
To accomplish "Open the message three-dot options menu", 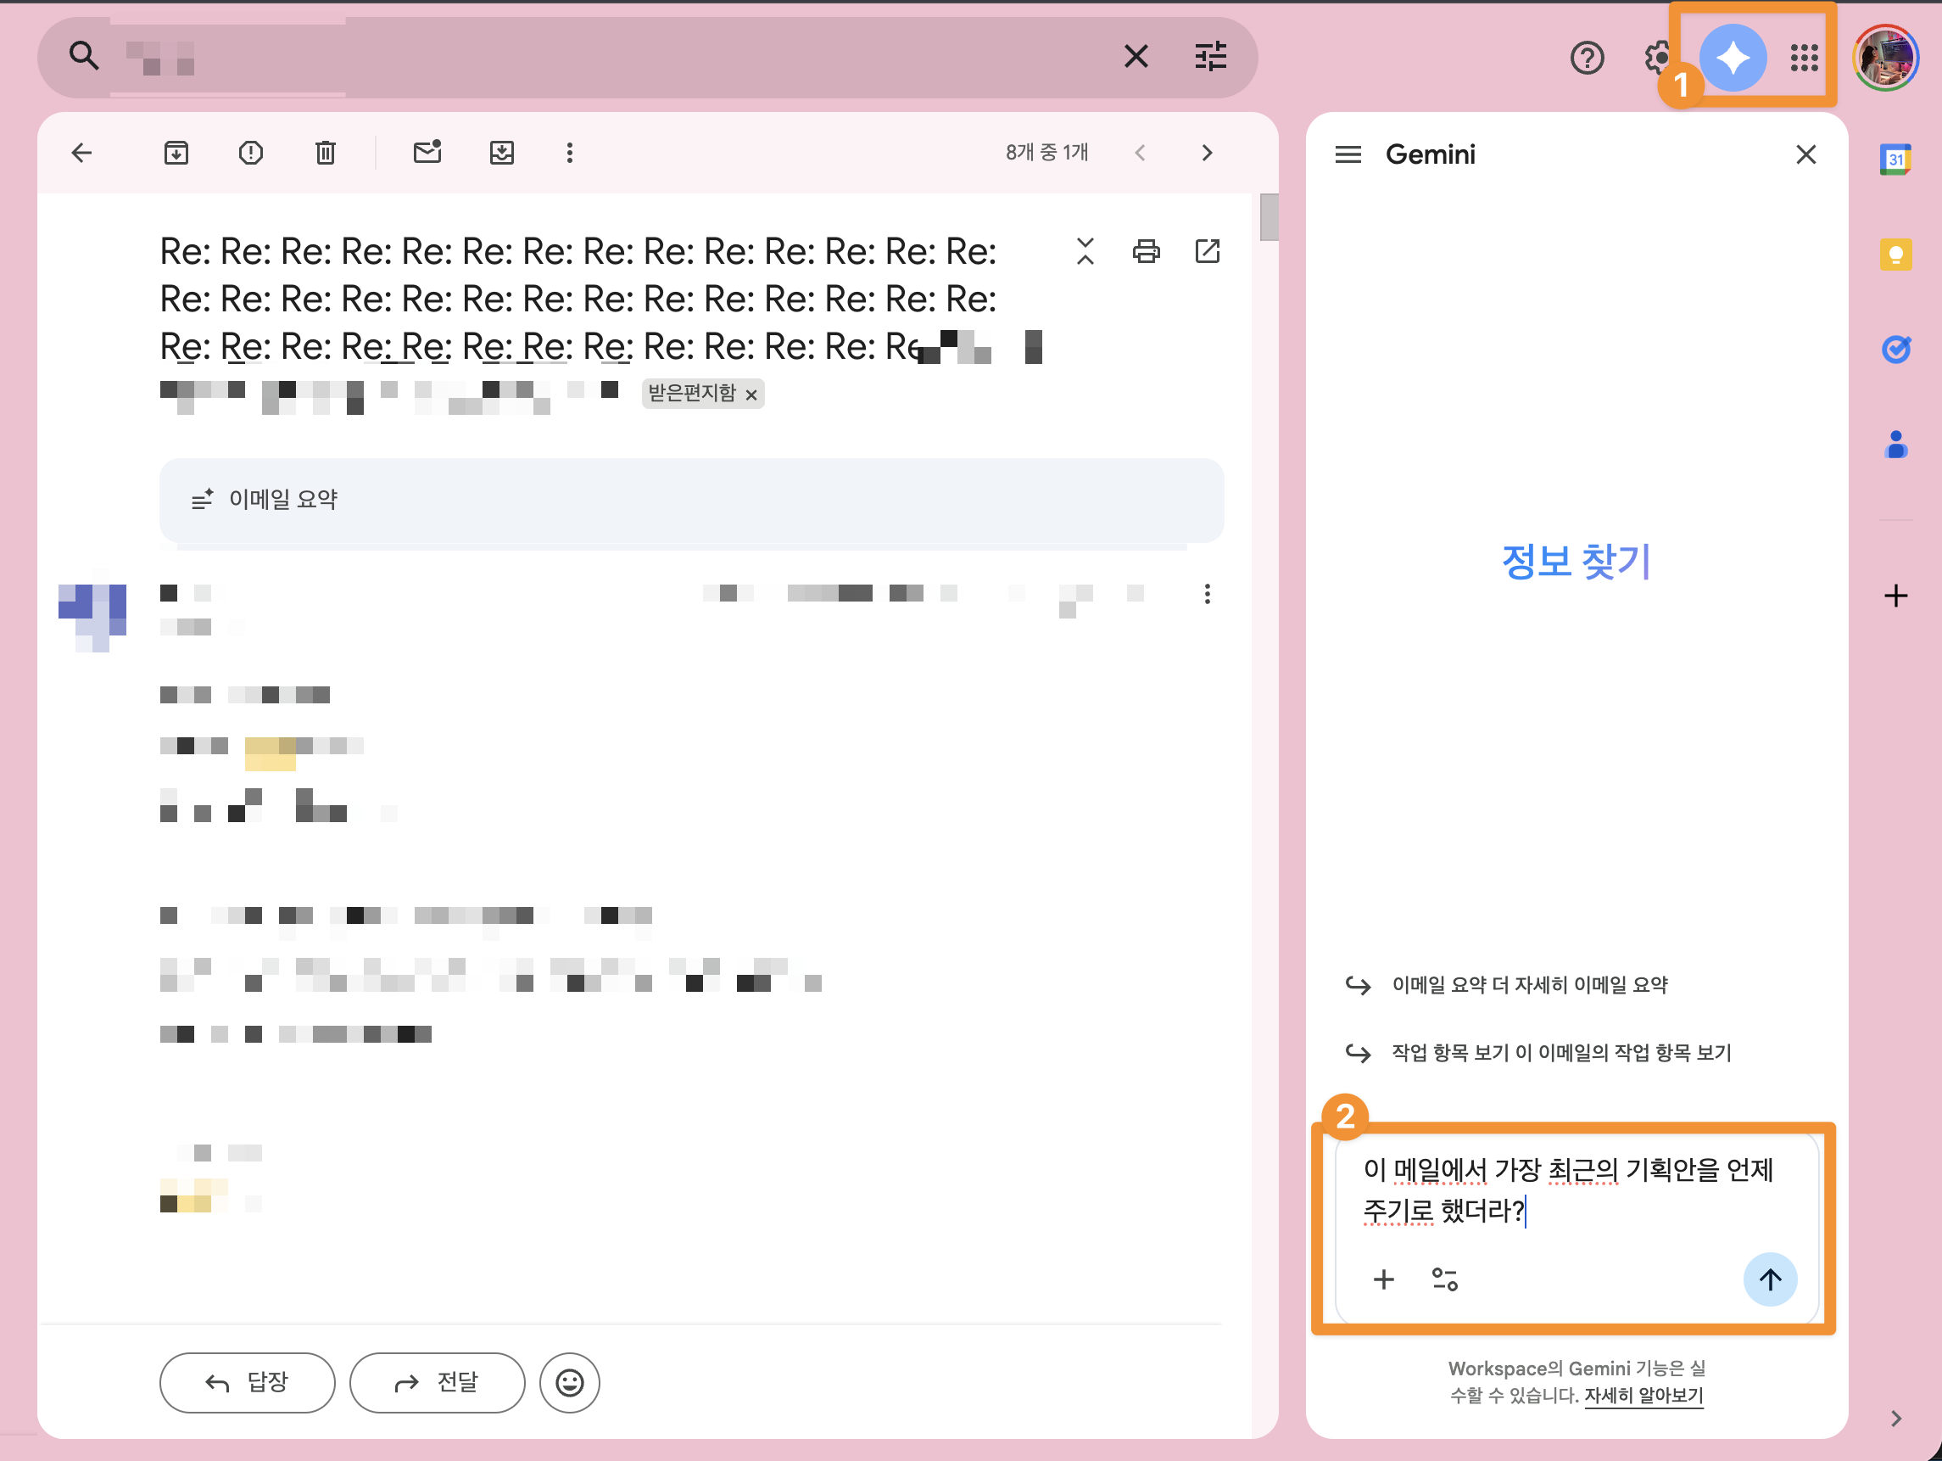I will coord(1207,594).
